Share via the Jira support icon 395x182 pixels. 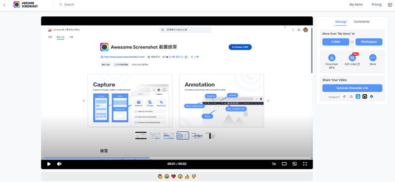point(371,97)
